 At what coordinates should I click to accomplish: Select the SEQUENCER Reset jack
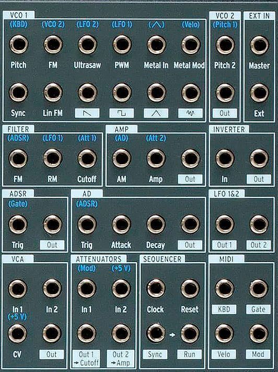190,288
